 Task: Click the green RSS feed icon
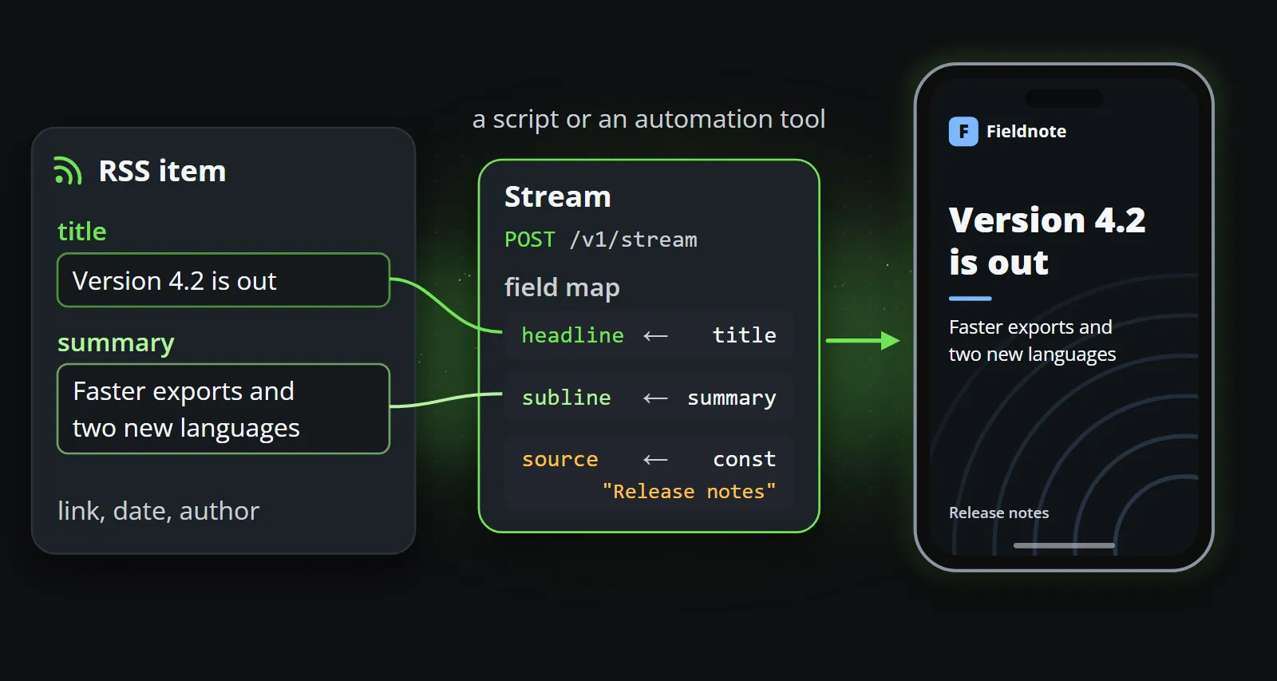(68, 171)
